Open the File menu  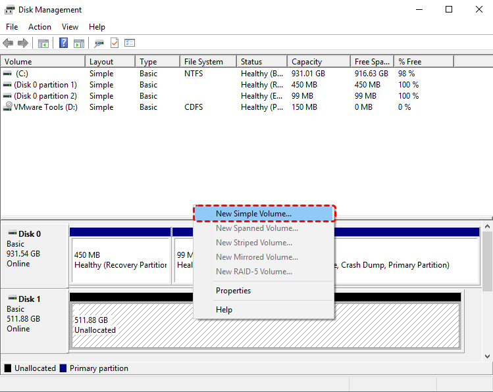(x=12, y=27)
